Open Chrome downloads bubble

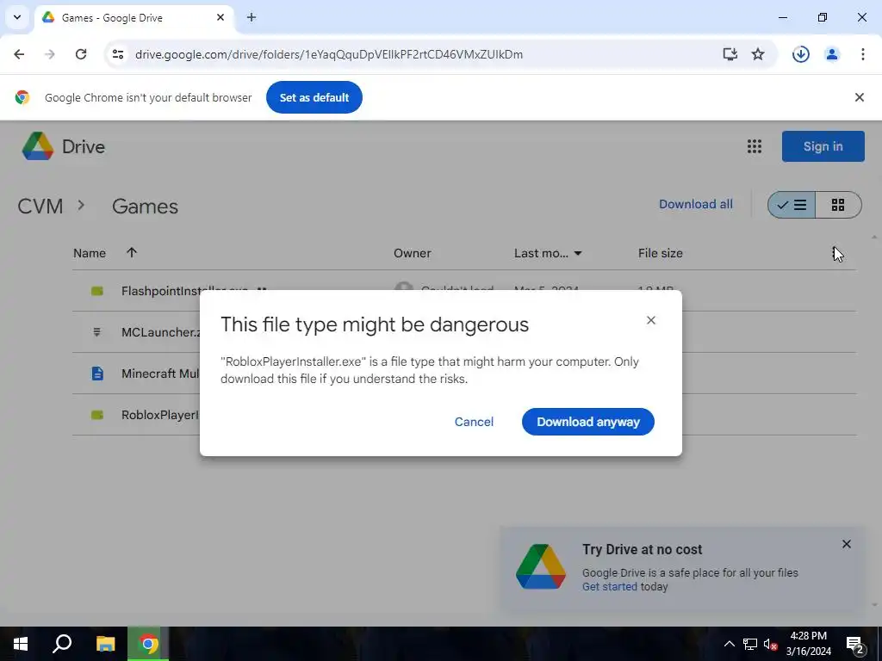pos(800,54)
